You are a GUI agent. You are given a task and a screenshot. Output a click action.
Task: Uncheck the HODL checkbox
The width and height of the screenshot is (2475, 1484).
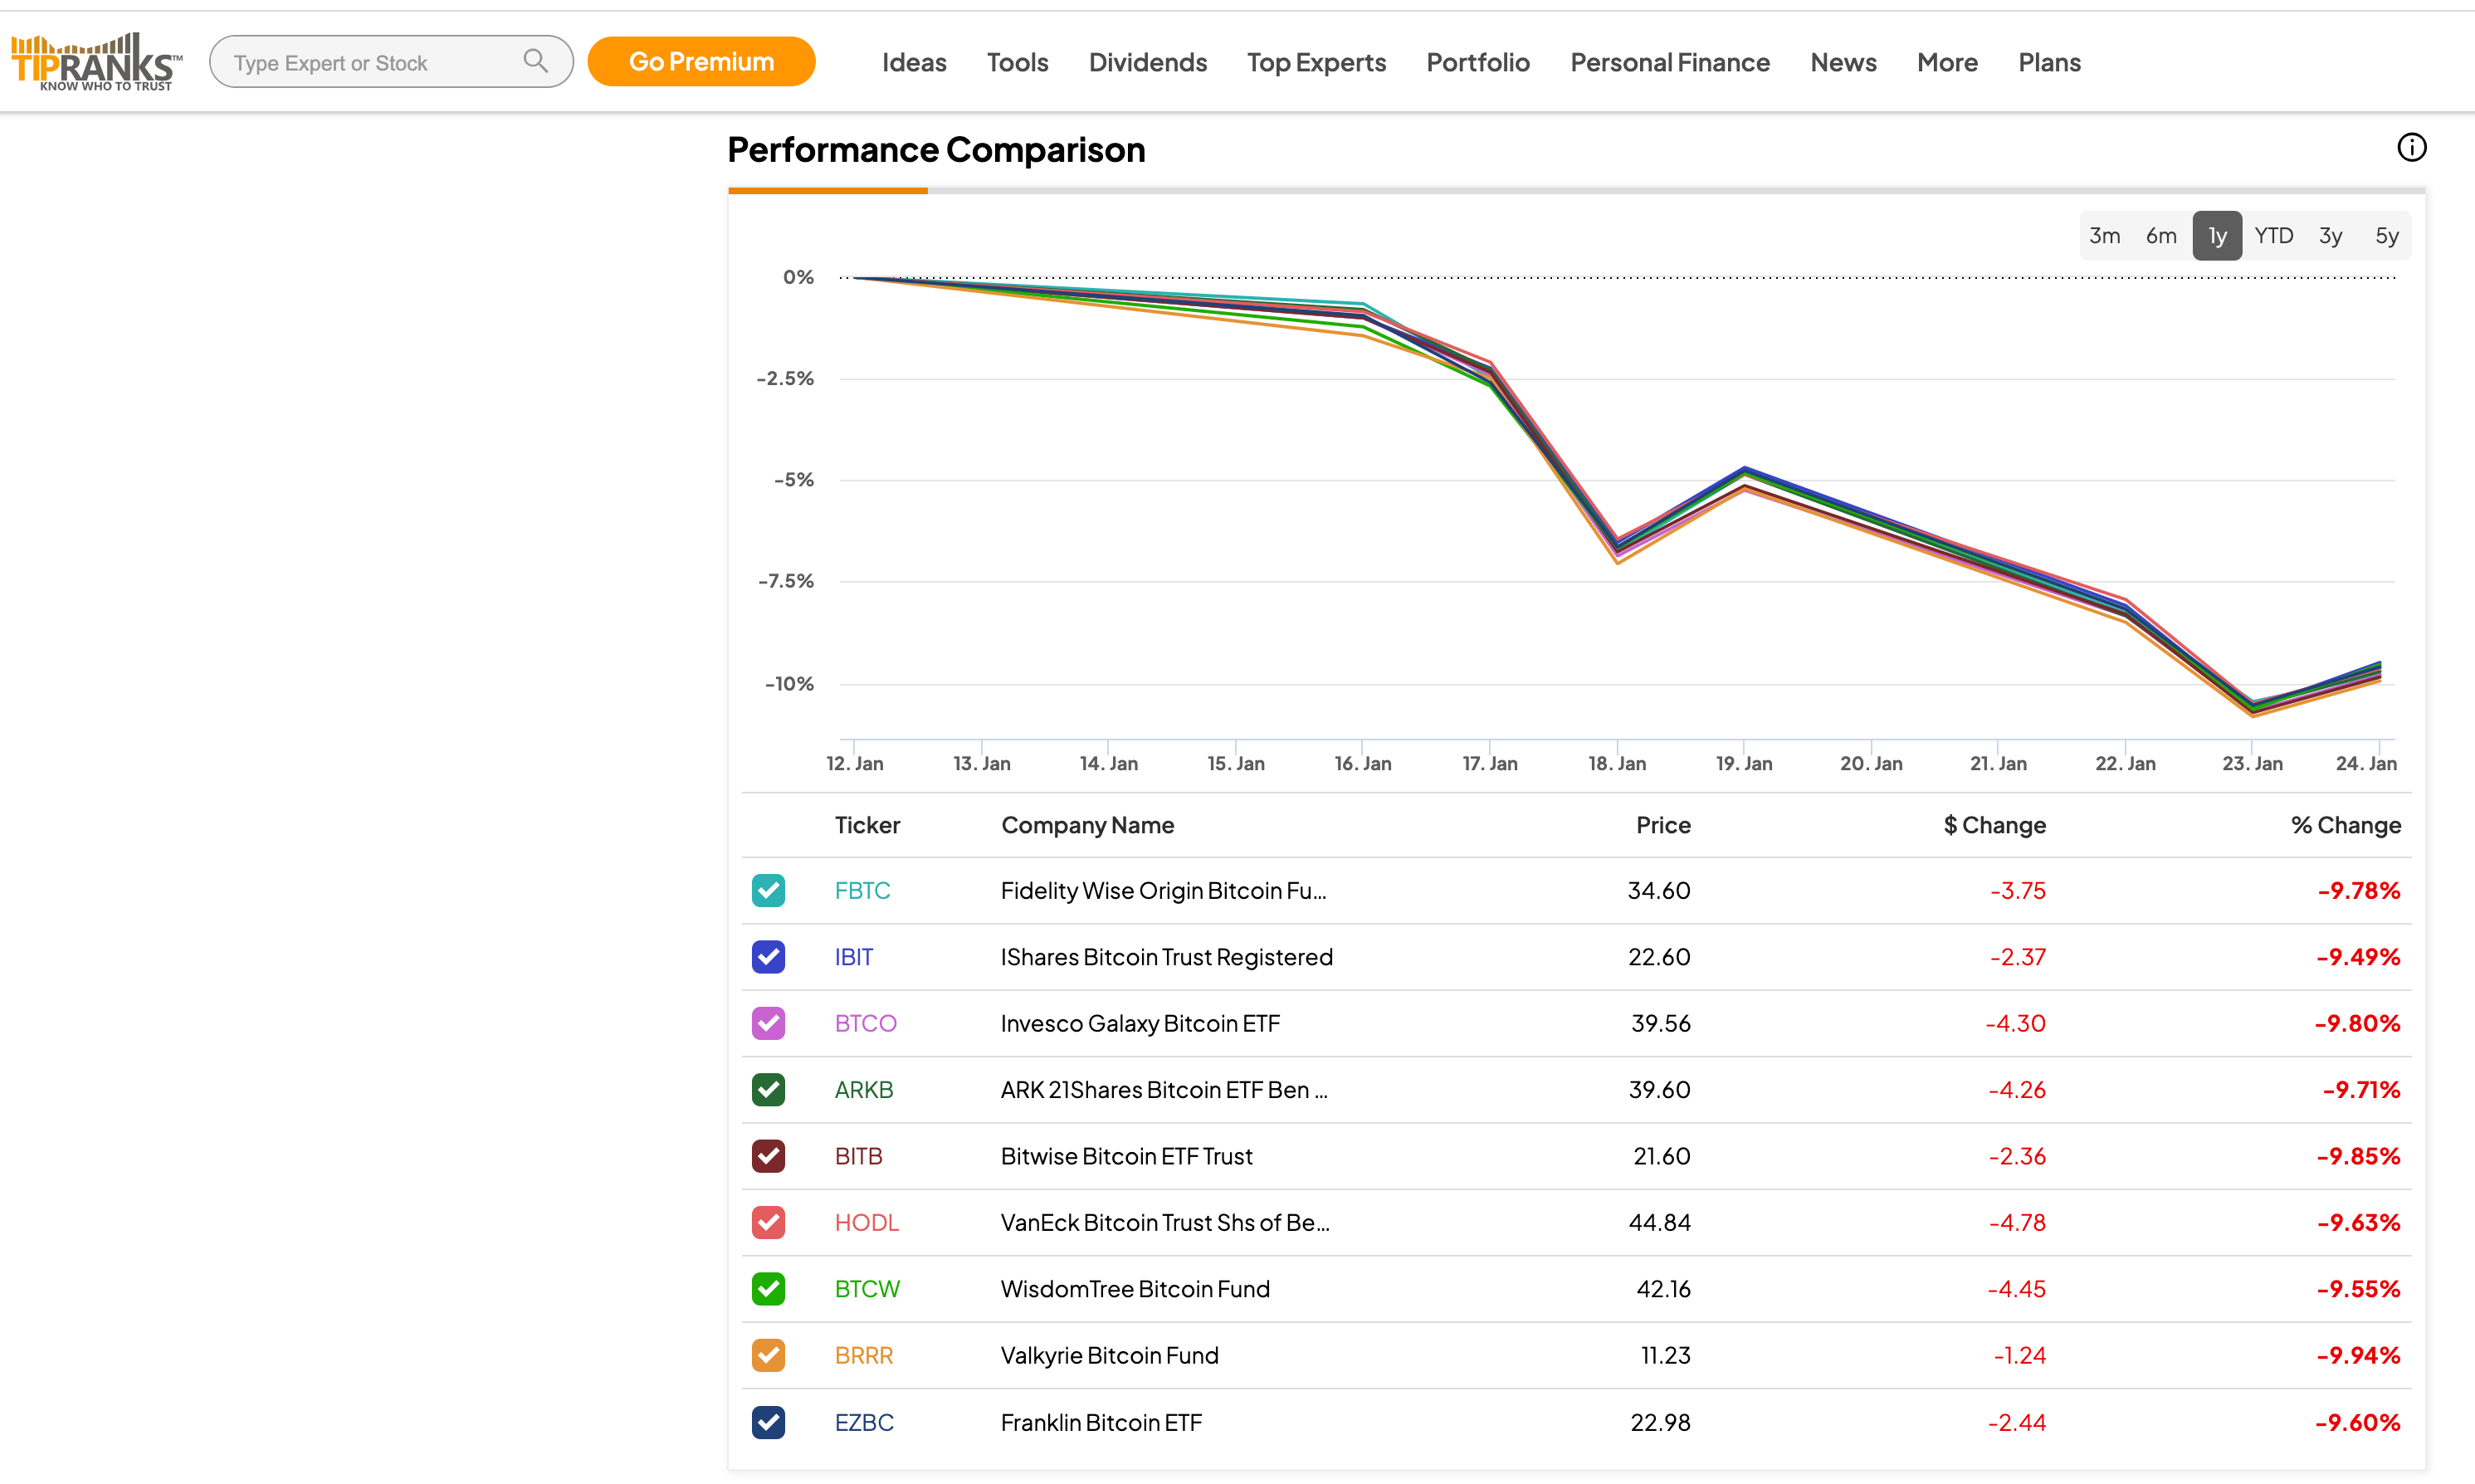coord(768,1222)
